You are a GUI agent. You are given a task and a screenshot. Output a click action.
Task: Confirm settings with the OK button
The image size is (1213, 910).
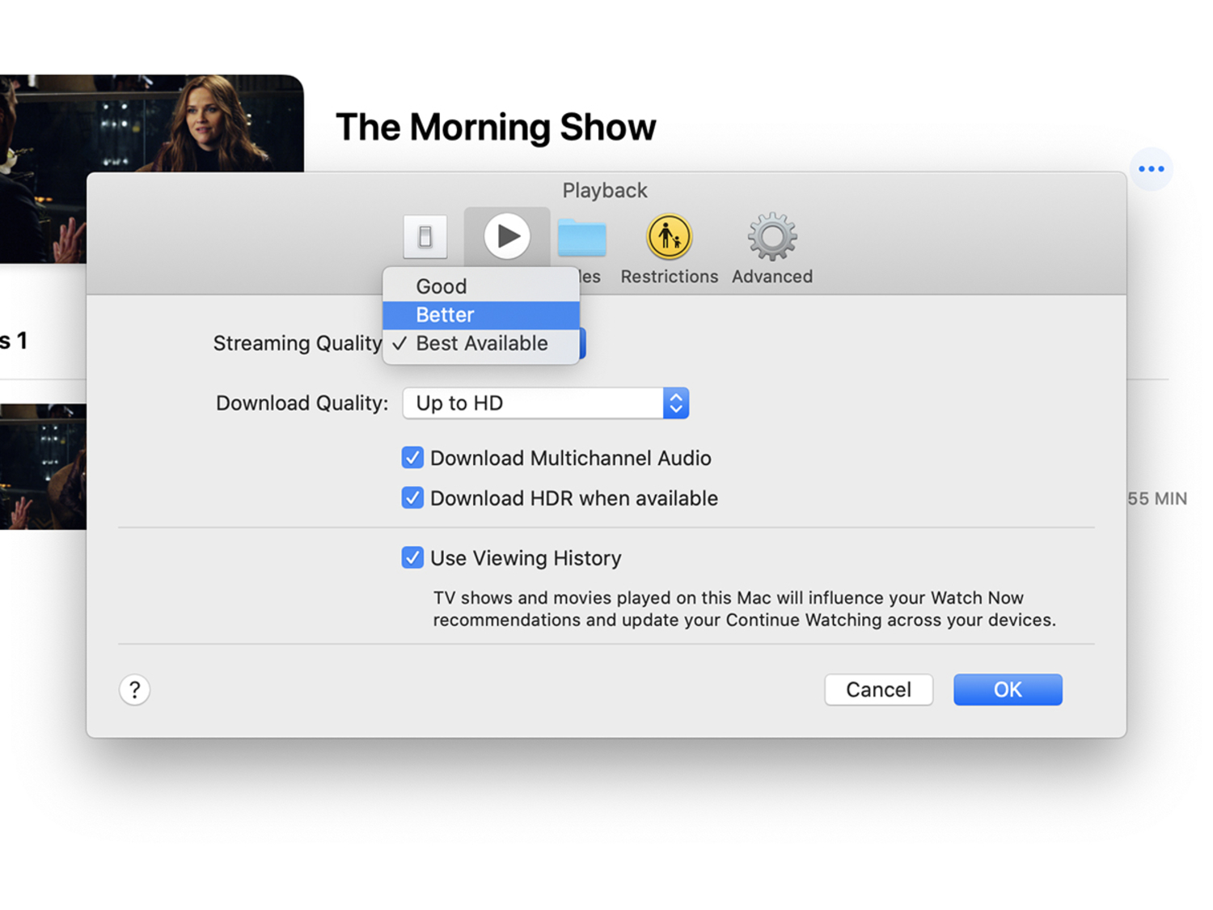(x=1008, y=690)
